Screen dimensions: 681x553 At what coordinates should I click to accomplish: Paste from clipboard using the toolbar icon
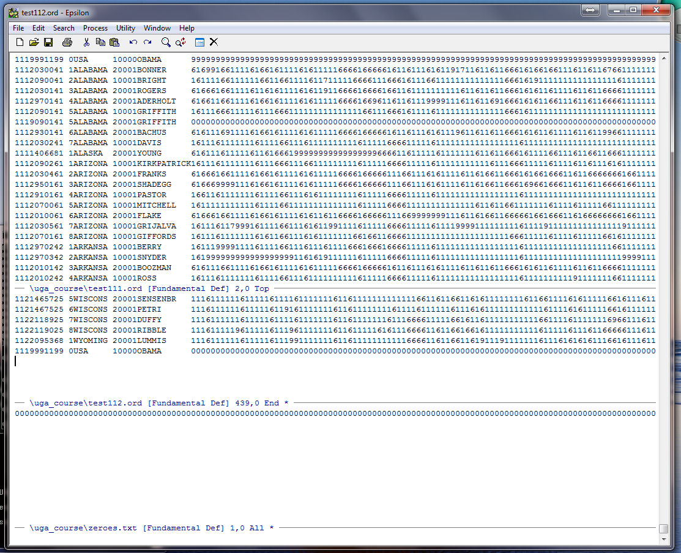pos(114,42)
